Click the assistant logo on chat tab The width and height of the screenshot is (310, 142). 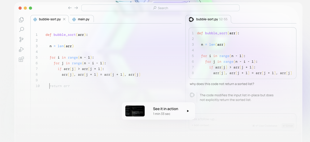[x=191, y=19]
